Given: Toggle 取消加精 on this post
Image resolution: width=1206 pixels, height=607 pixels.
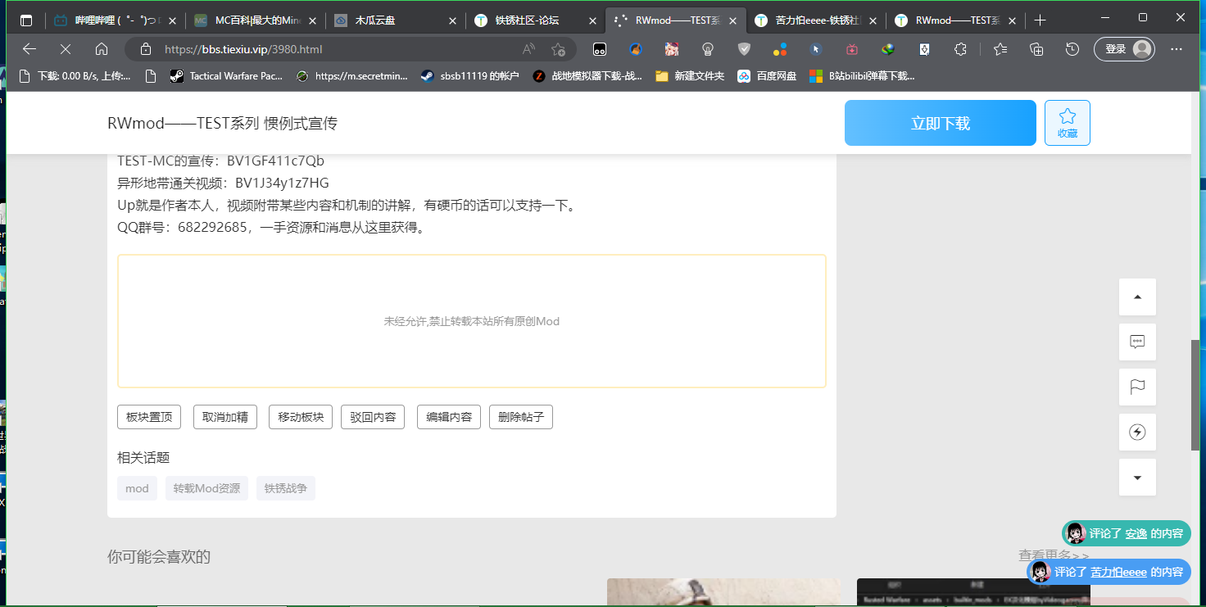Looking at the screenshot, I should point(225,417).
